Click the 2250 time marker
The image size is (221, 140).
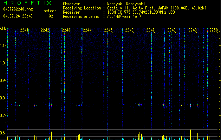(x=214, y=30)
